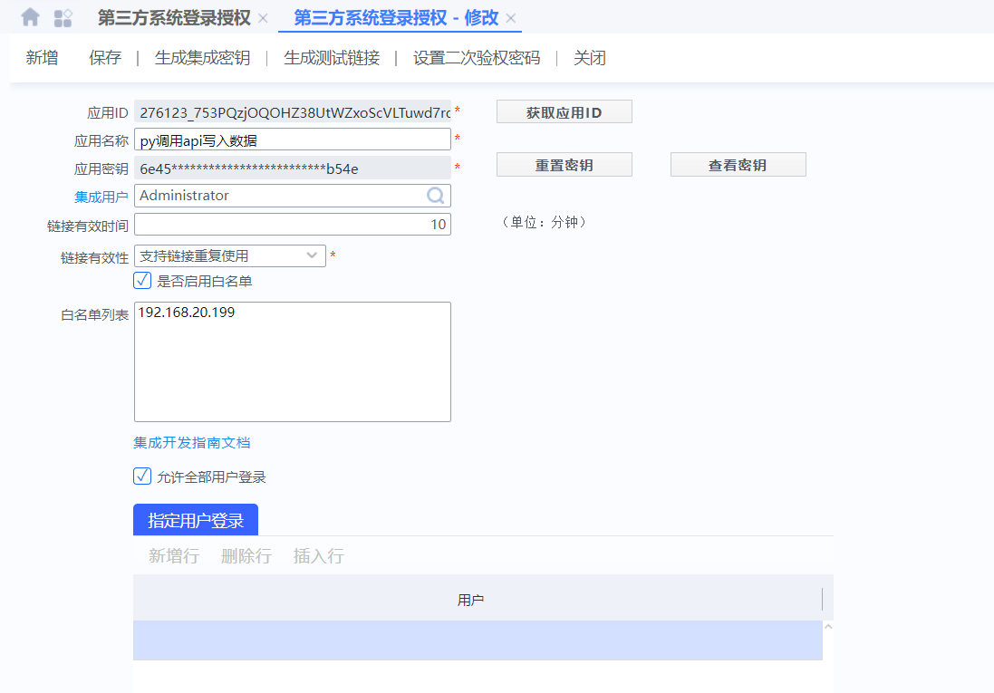Select the 指定用户登录 tab
Screen dimensions: 994x693
point(196,520)
